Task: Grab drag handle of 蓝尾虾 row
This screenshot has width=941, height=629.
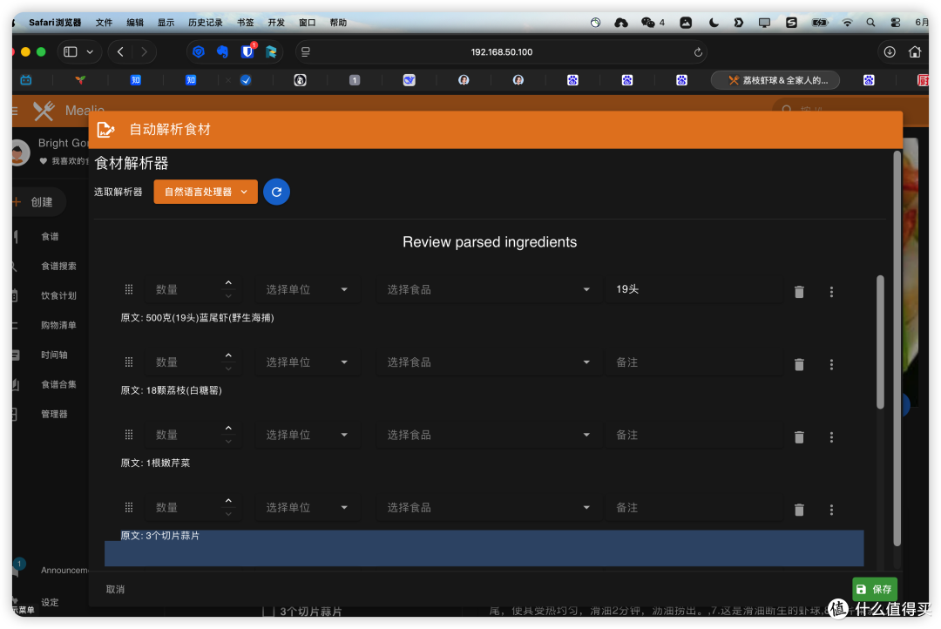Action: click(128, 289)
